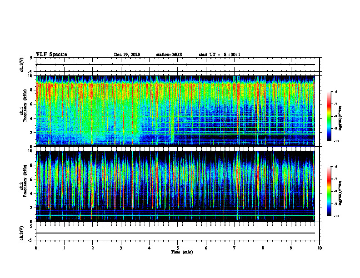This screenshot has width=360, height=278.
Task: Click the ch.1 color scale bar
Action: click(329, 116)
